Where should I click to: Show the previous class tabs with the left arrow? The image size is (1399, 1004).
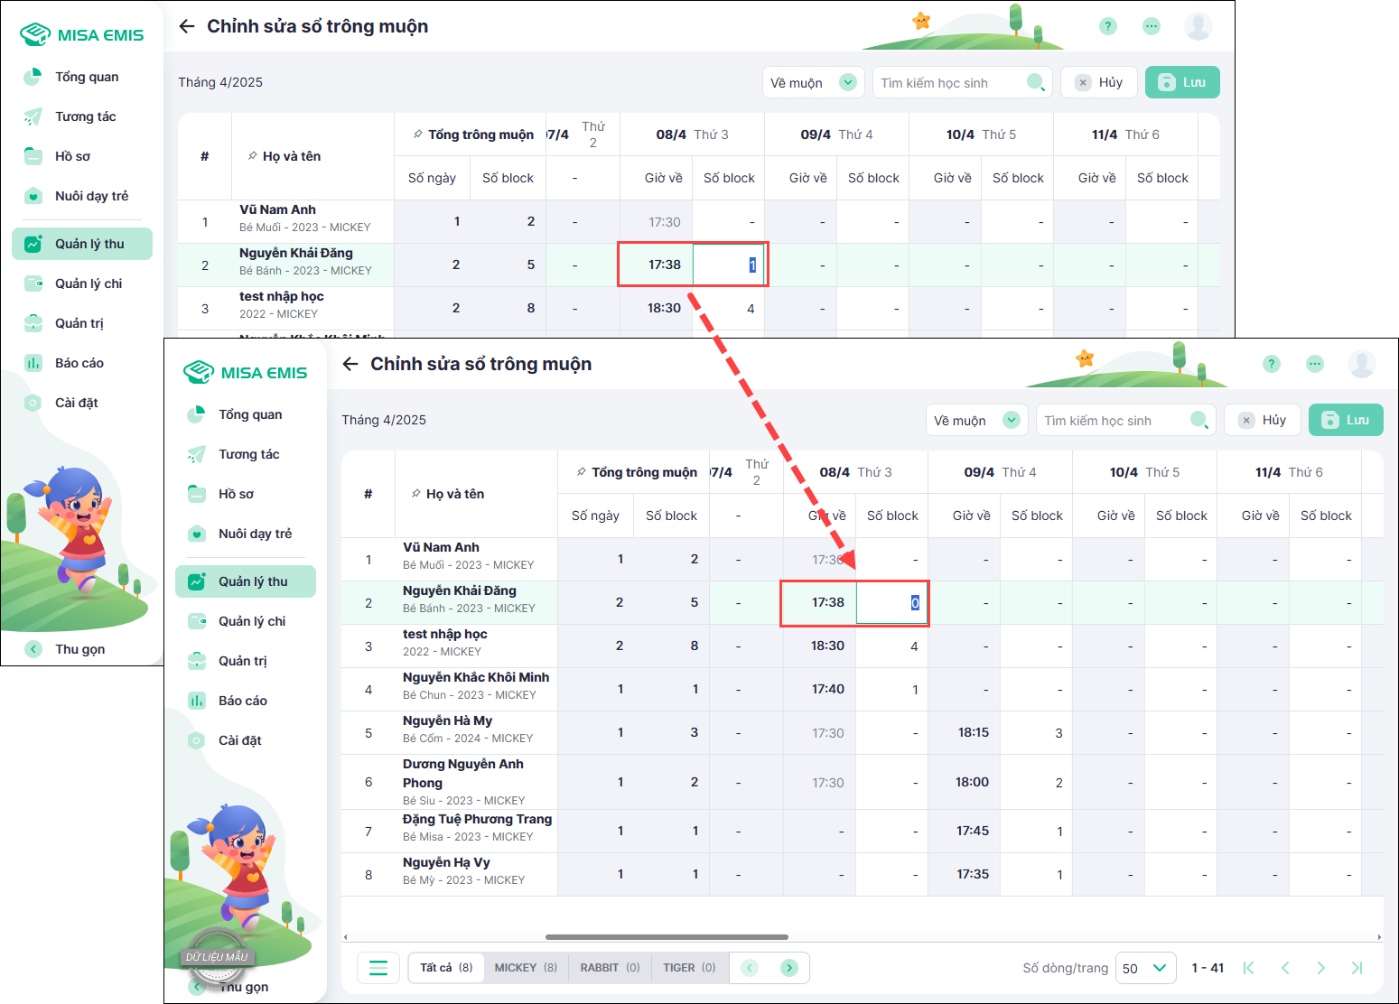click(x=750, y=968)
